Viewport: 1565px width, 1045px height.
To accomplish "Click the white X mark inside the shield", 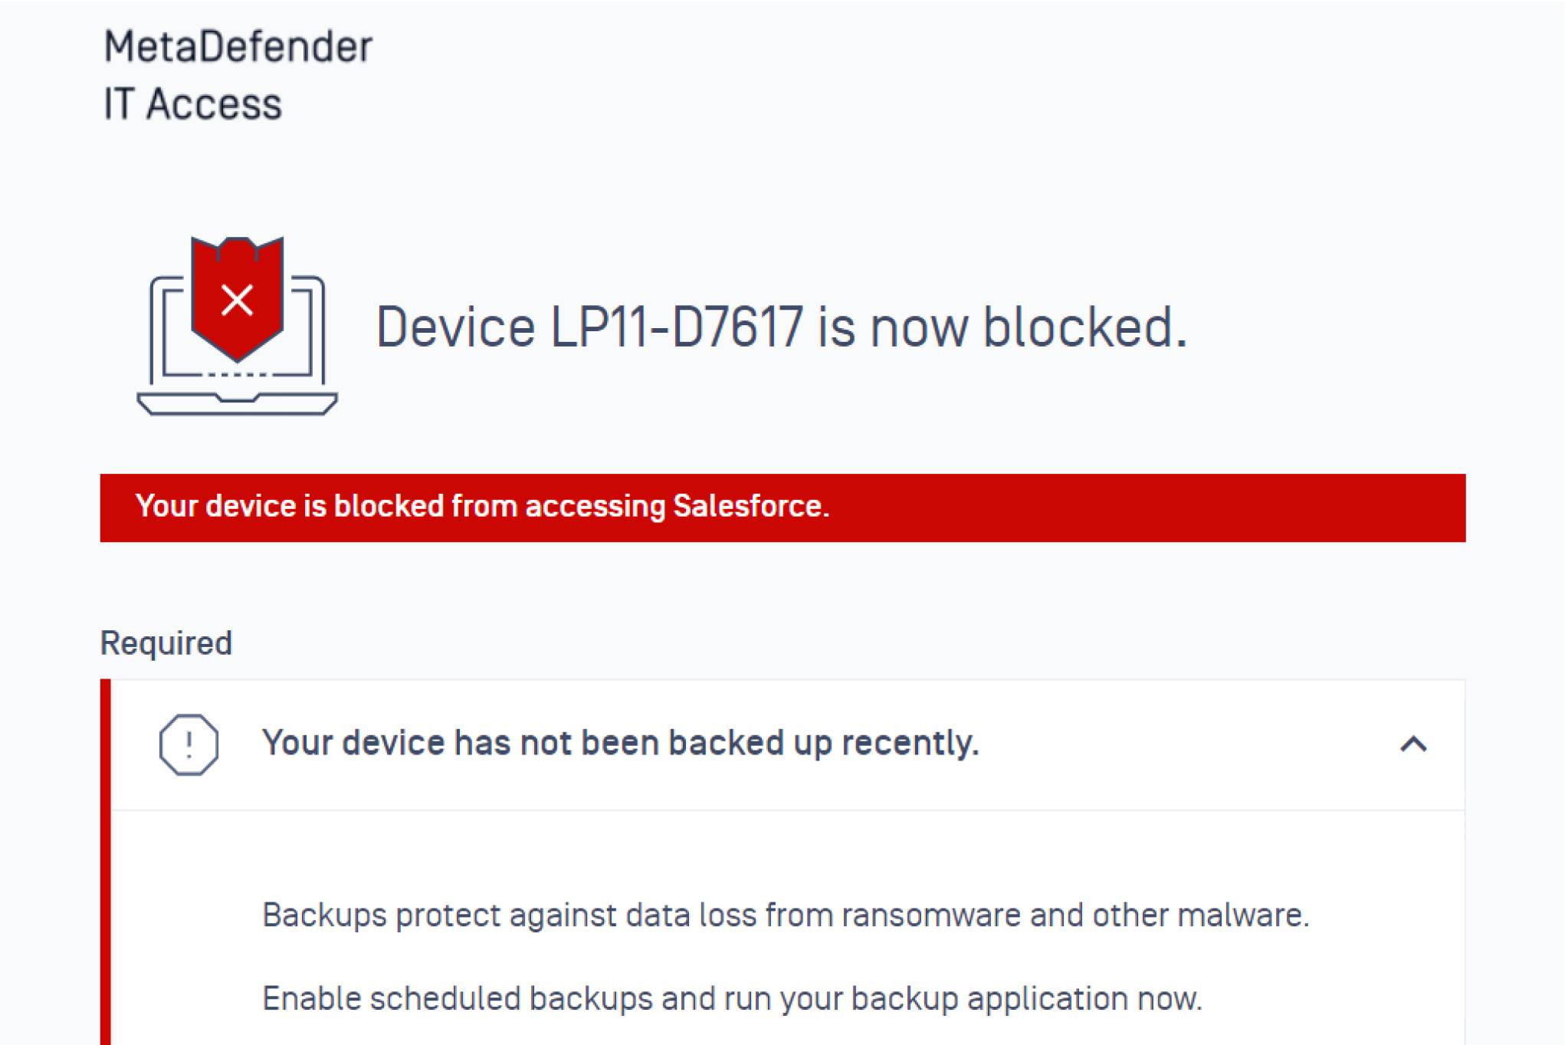I will click(x=237, y=300).
